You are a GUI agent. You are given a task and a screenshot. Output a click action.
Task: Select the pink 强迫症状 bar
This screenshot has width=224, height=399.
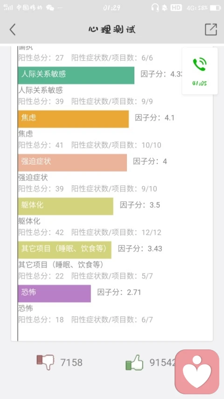click(72, 163)
